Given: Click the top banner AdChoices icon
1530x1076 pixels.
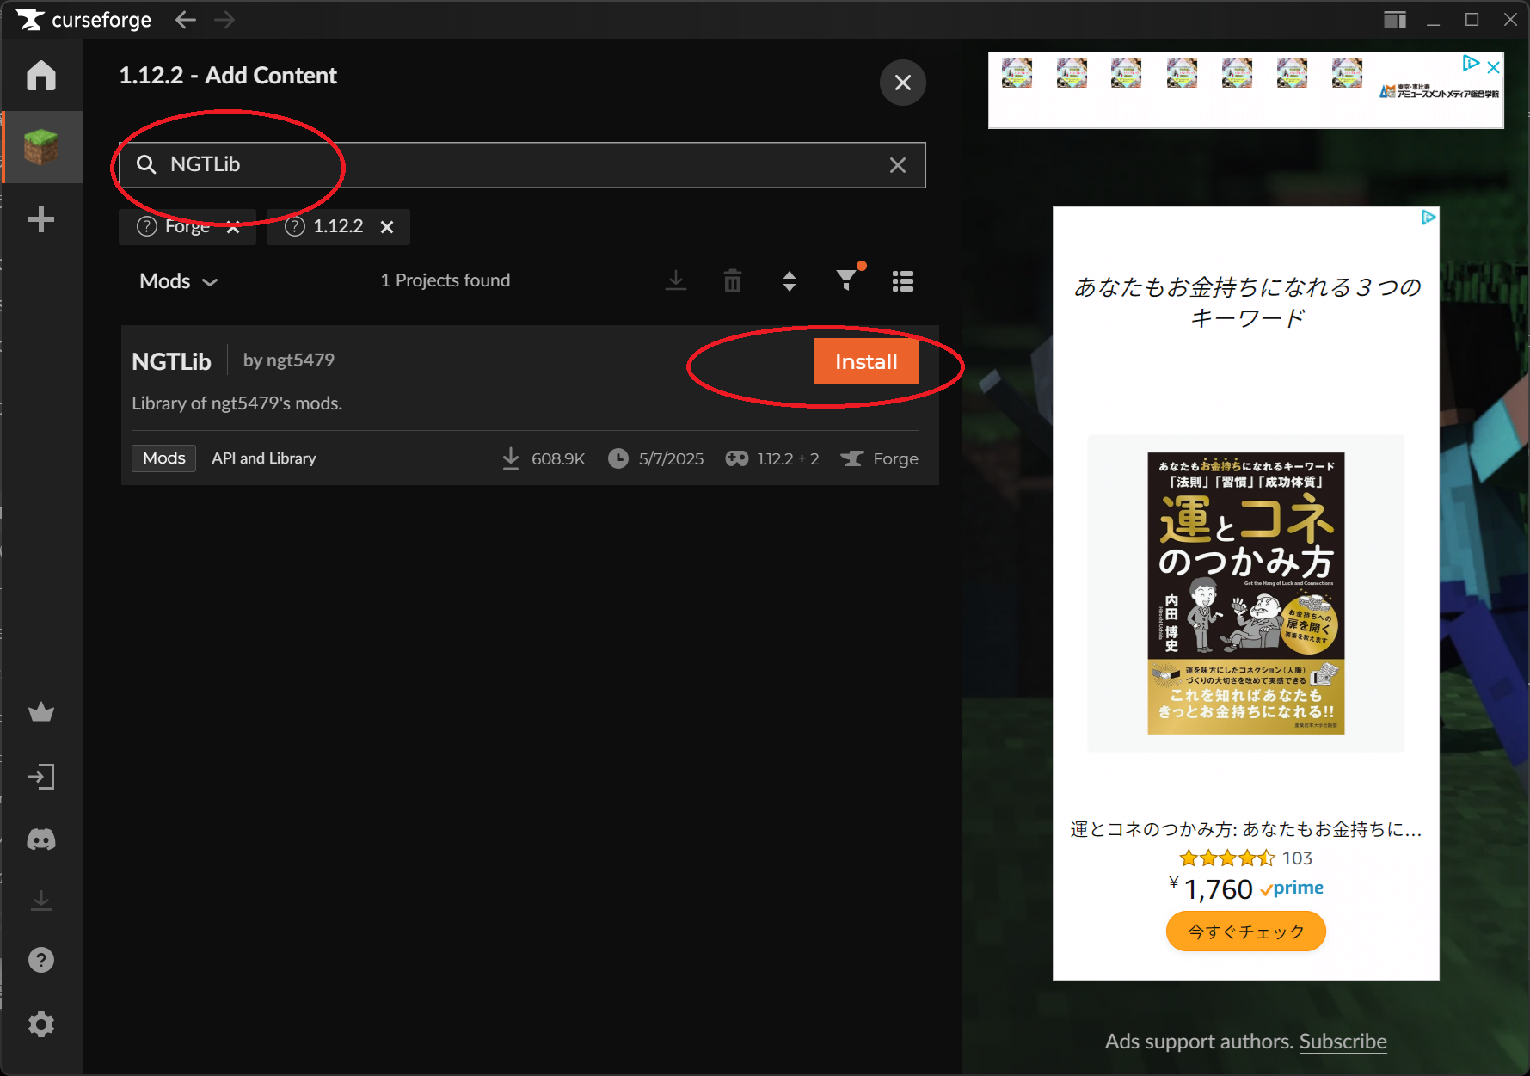Looking at the screenshot, I should click(1471, 63).
